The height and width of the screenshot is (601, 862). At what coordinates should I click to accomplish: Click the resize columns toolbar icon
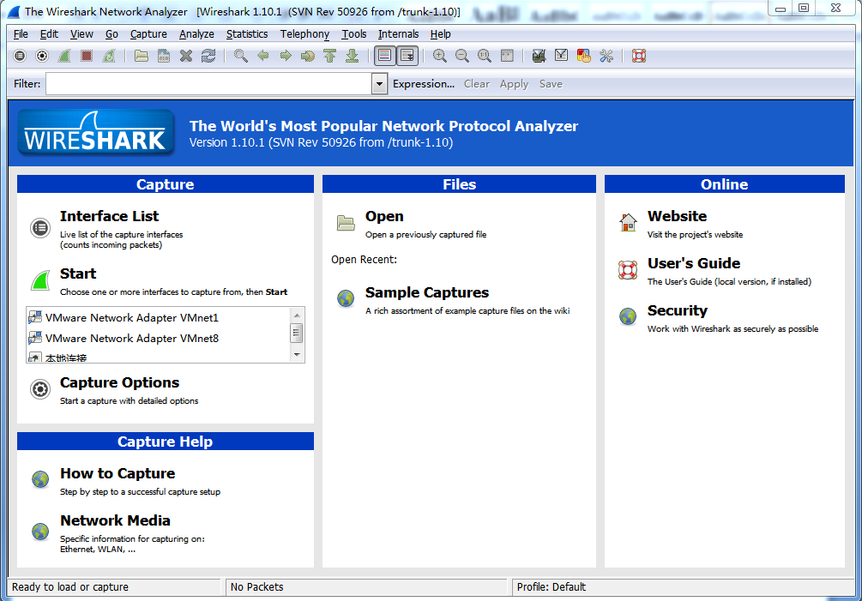tap(507, 56)
